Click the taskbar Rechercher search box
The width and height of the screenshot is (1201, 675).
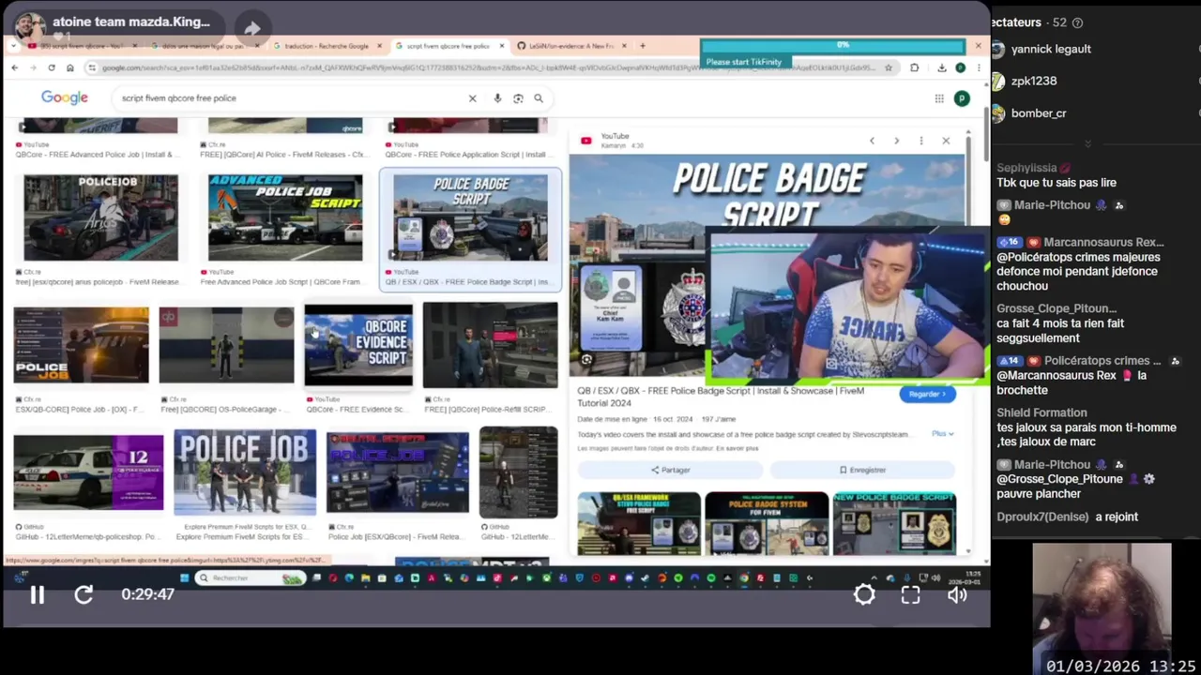click(250, 578)
